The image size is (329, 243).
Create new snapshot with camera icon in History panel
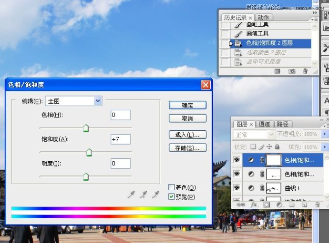pyautogui.click(x=292, y=71)
